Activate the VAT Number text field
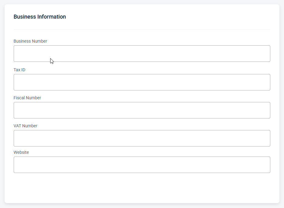Screen dimensions: 284x208 (x=142, y=138)
